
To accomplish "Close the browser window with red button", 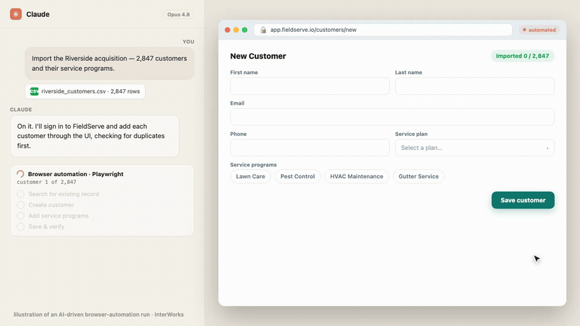I will 228,30.
